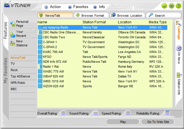Click signal bars icon beside Radio 1 Rai
The image size is (184, 129).
40,67
